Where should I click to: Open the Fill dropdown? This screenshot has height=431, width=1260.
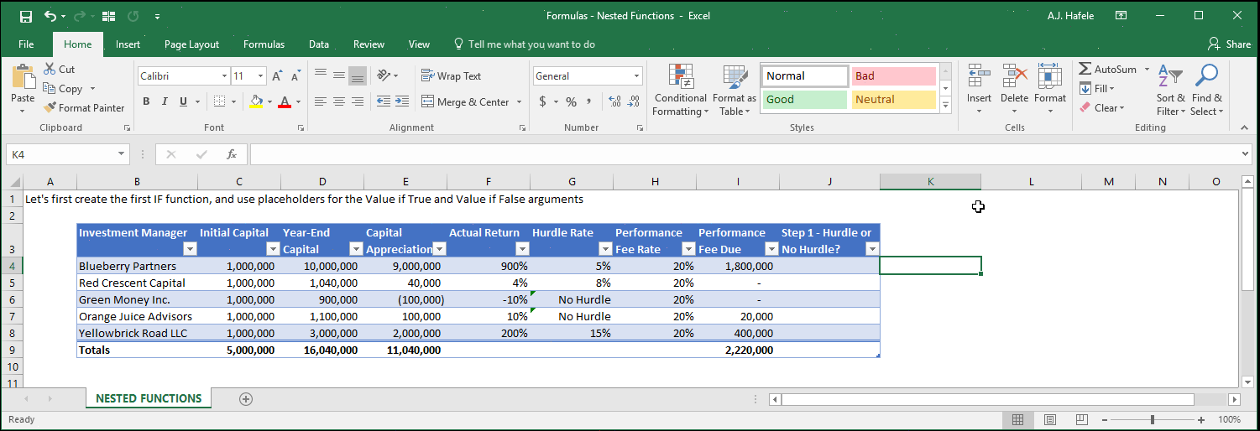[1096, 88]
